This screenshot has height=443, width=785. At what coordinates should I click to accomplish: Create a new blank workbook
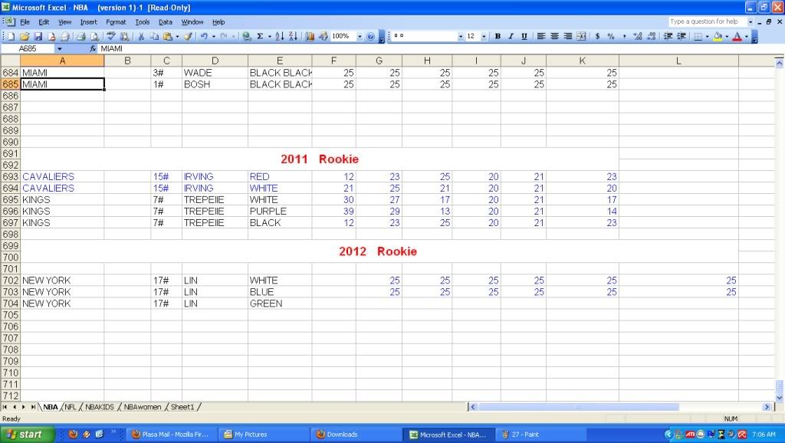11,36
